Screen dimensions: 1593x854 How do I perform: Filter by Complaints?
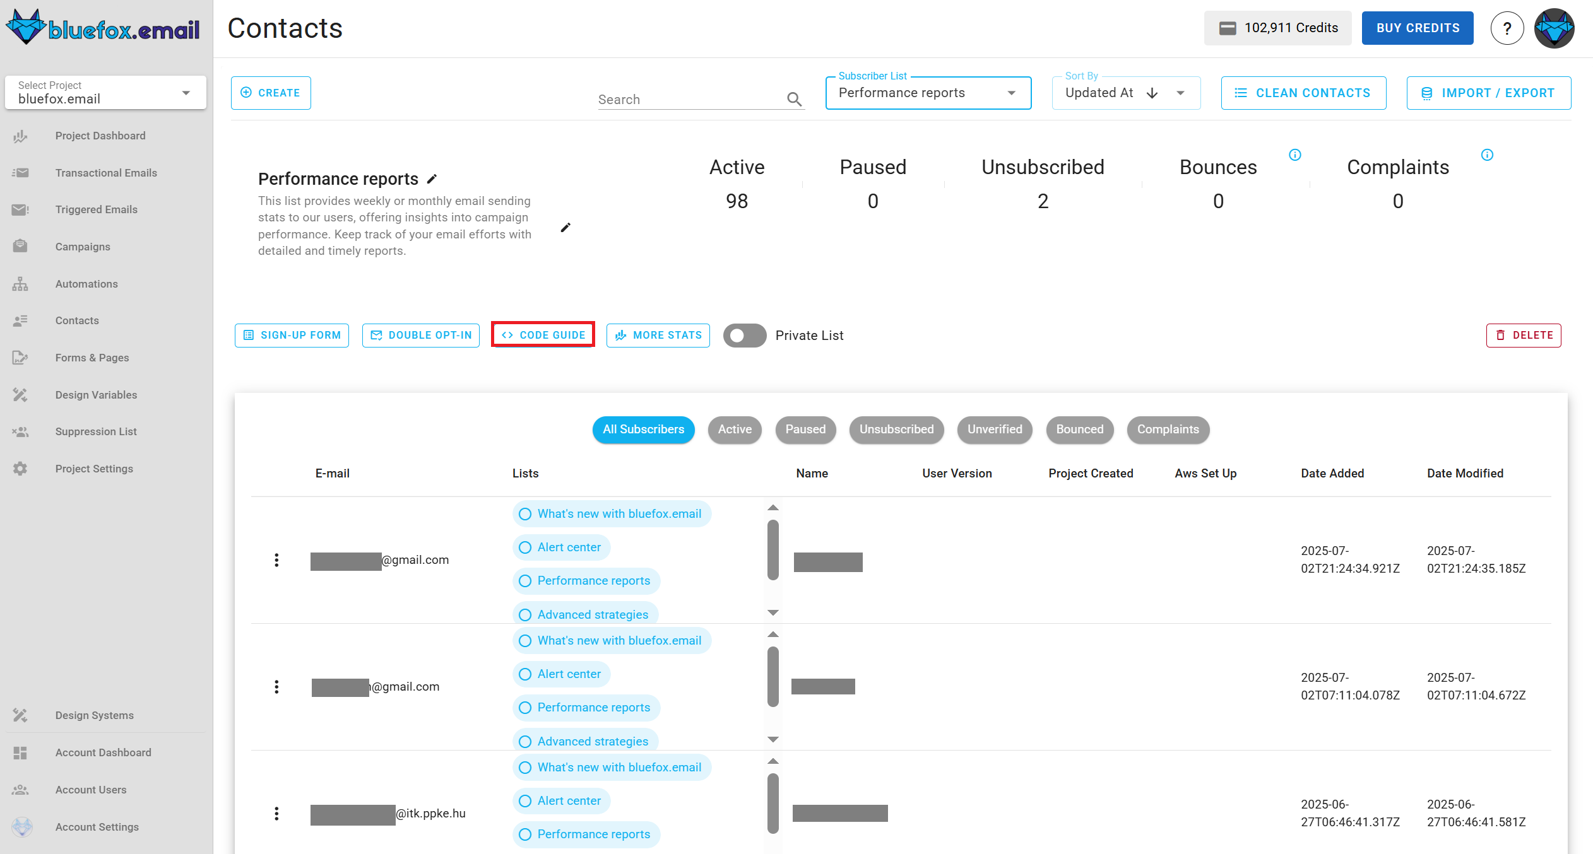click(1168, 430)
